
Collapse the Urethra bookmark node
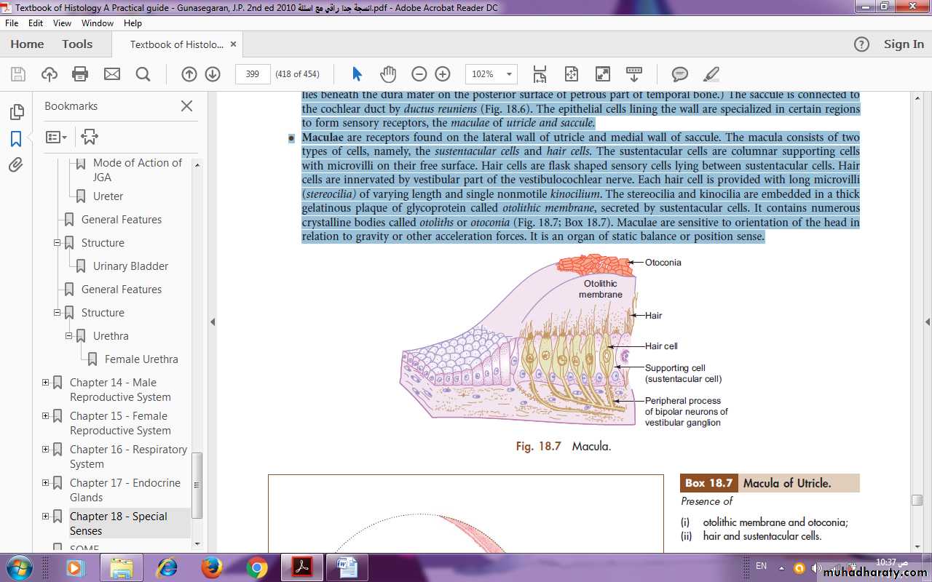(x=68, y=336)
